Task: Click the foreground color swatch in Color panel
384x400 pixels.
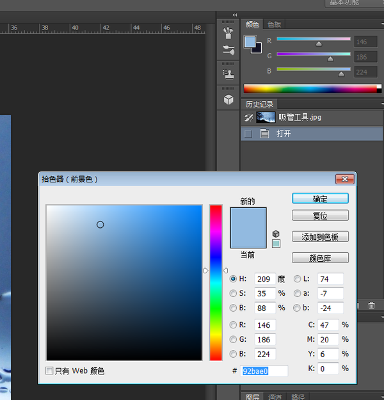Action: pyautogui.click(x=250, y=42)
